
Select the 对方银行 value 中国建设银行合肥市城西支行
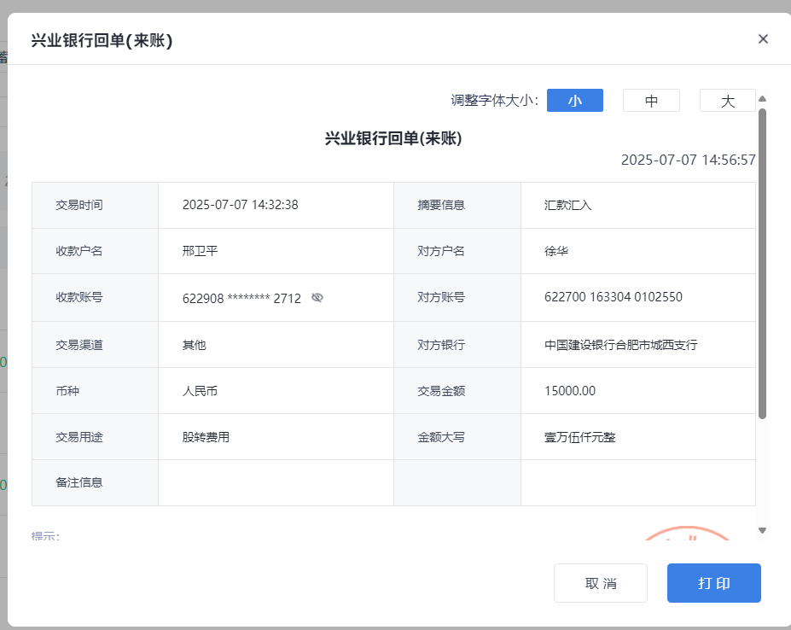pos(620,345)
